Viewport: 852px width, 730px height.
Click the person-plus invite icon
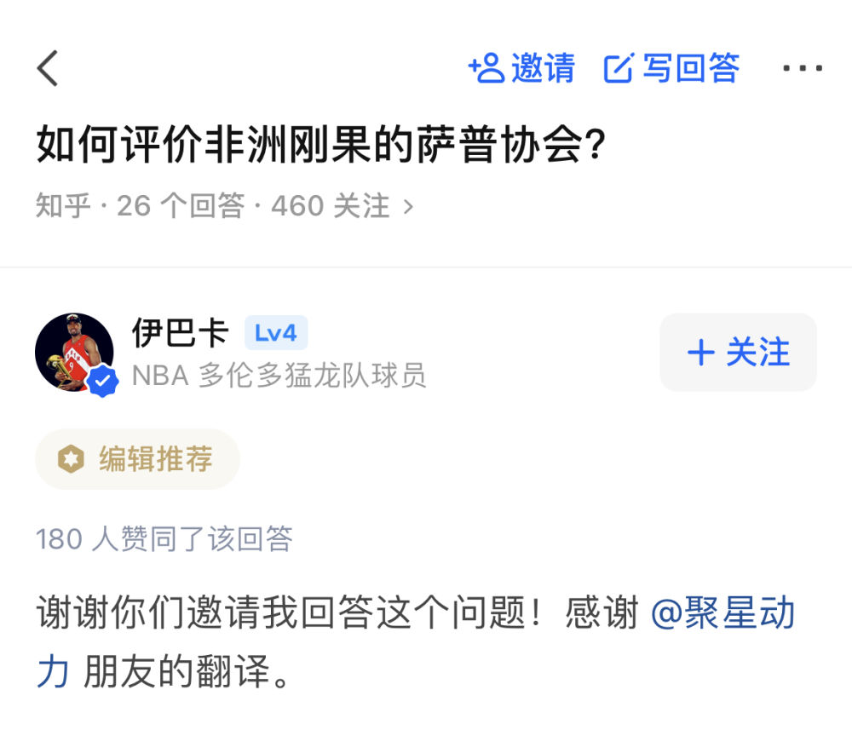tap(486, 68)
